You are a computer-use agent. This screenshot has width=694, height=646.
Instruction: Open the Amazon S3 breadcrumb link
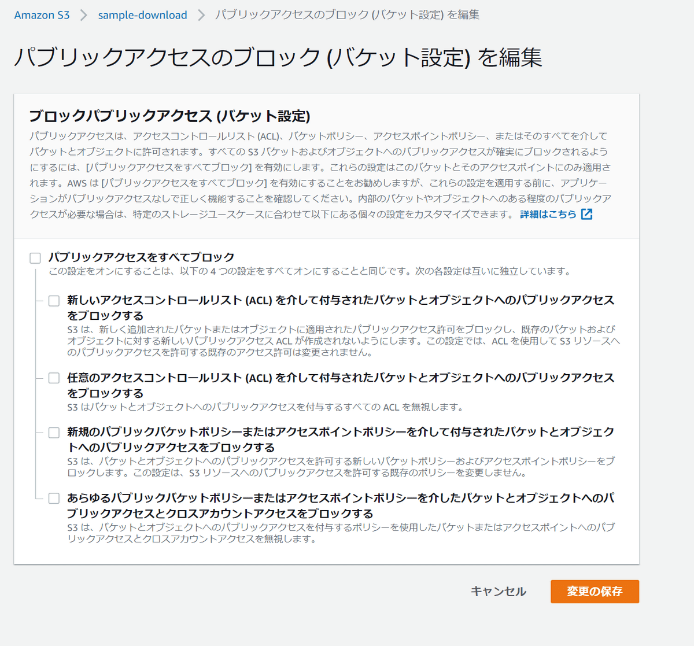pos(42,15)
